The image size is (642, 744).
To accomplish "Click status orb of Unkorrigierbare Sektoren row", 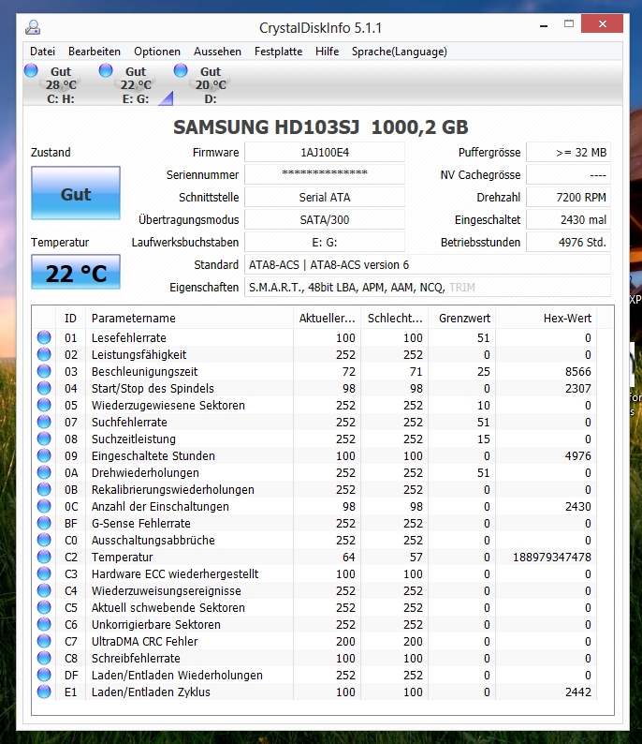I will coord(44,624).
